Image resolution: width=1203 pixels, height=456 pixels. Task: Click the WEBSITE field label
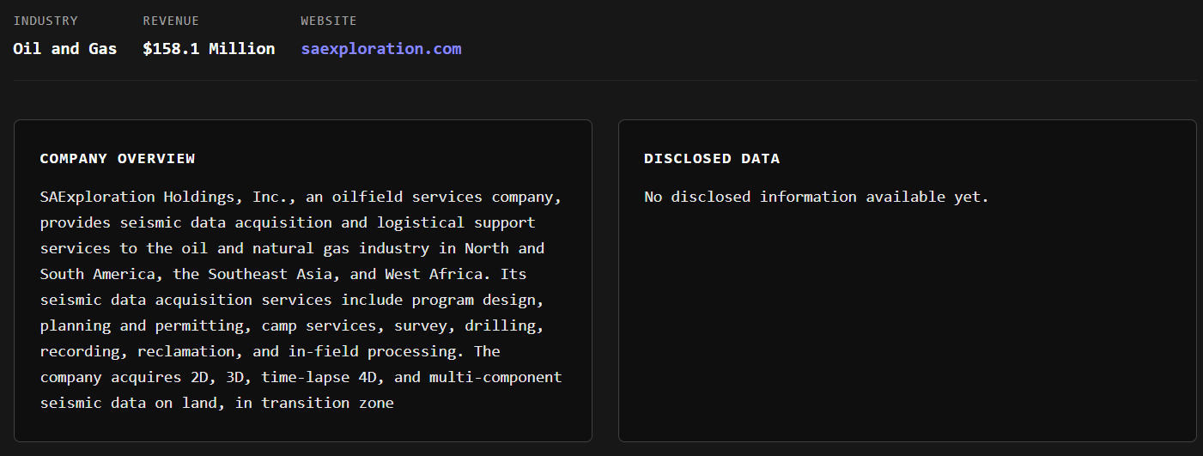coord(328,21)
